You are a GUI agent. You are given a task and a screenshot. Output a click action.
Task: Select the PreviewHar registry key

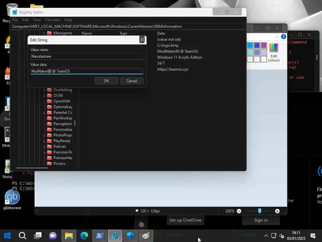63,158
